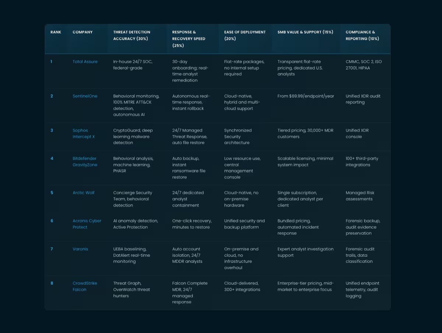Click rank number 6
Screen dimensions: 442x333
tap(52, 221)
